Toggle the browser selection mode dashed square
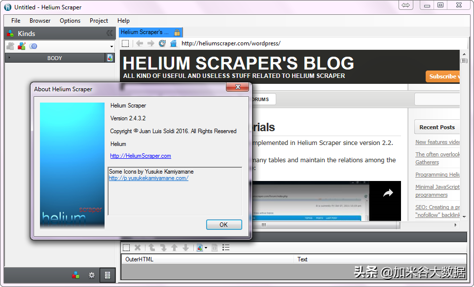Image resolution: width=474 pixels, height=287 pixels. click(125, 43)
